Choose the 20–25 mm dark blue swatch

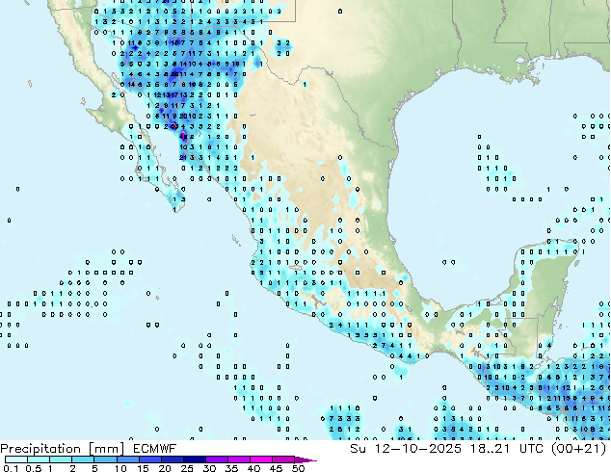point(173,459)
